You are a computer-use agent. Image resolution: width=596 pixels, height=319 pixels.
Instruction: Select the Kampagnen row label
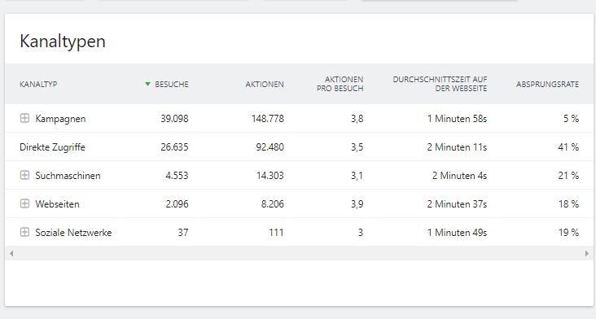(x=60, y=119)
